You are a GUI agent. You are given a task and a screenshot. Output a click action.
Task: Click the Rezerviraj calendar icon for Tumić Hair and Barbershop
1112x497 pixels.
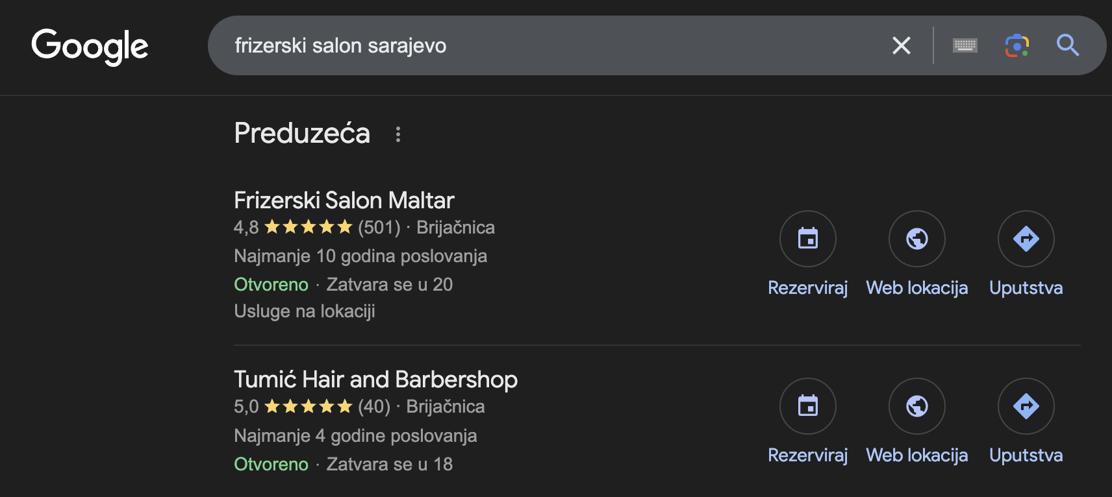(808, 406)
